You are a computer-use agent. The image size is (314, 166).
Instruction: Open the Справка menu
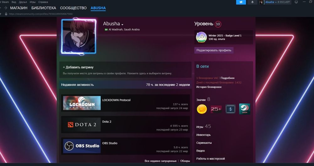[x=43, y=2]
